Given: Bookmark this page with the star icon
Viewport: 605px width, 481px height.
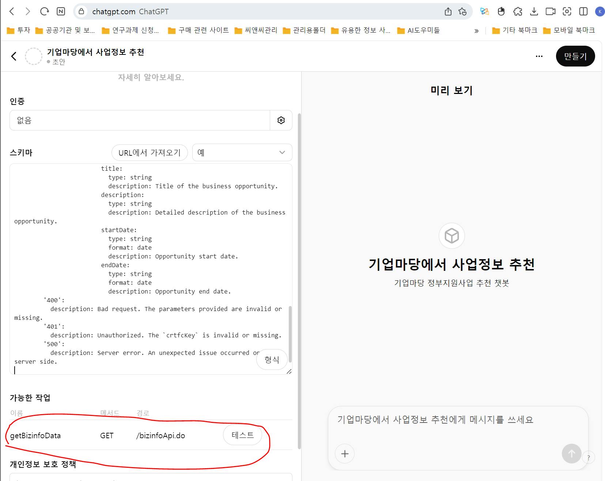Looking at the screenshot, I should (463, 12).
